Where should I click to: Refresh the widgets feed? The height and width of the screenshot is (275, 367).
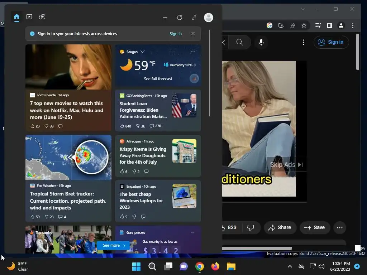pyautogui.click(x=180, y=18)
